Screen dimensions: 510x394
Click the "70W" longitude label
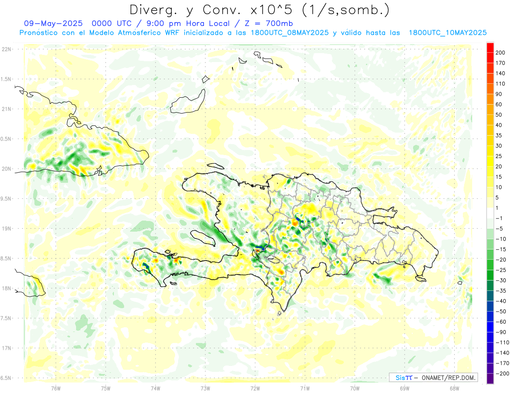[x=355, y=388]
